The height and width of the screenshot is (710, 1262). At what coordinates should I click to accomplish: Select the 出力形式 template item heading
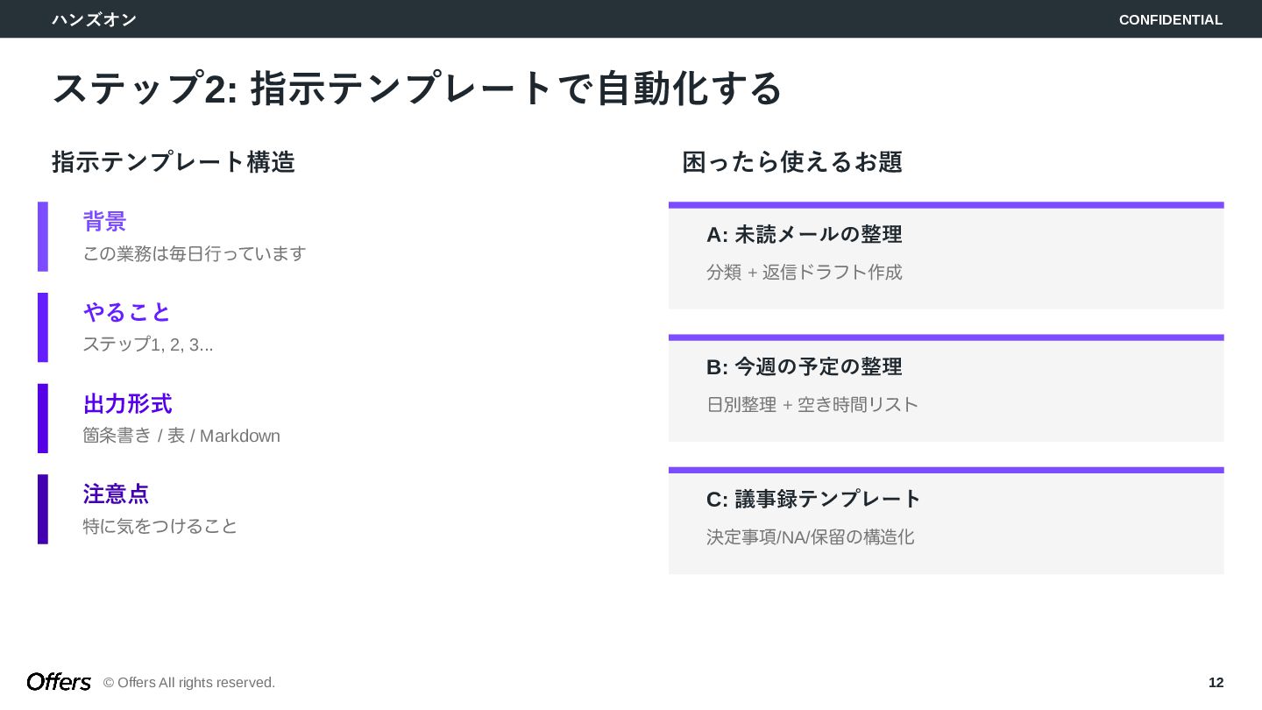tap(127, 404)
